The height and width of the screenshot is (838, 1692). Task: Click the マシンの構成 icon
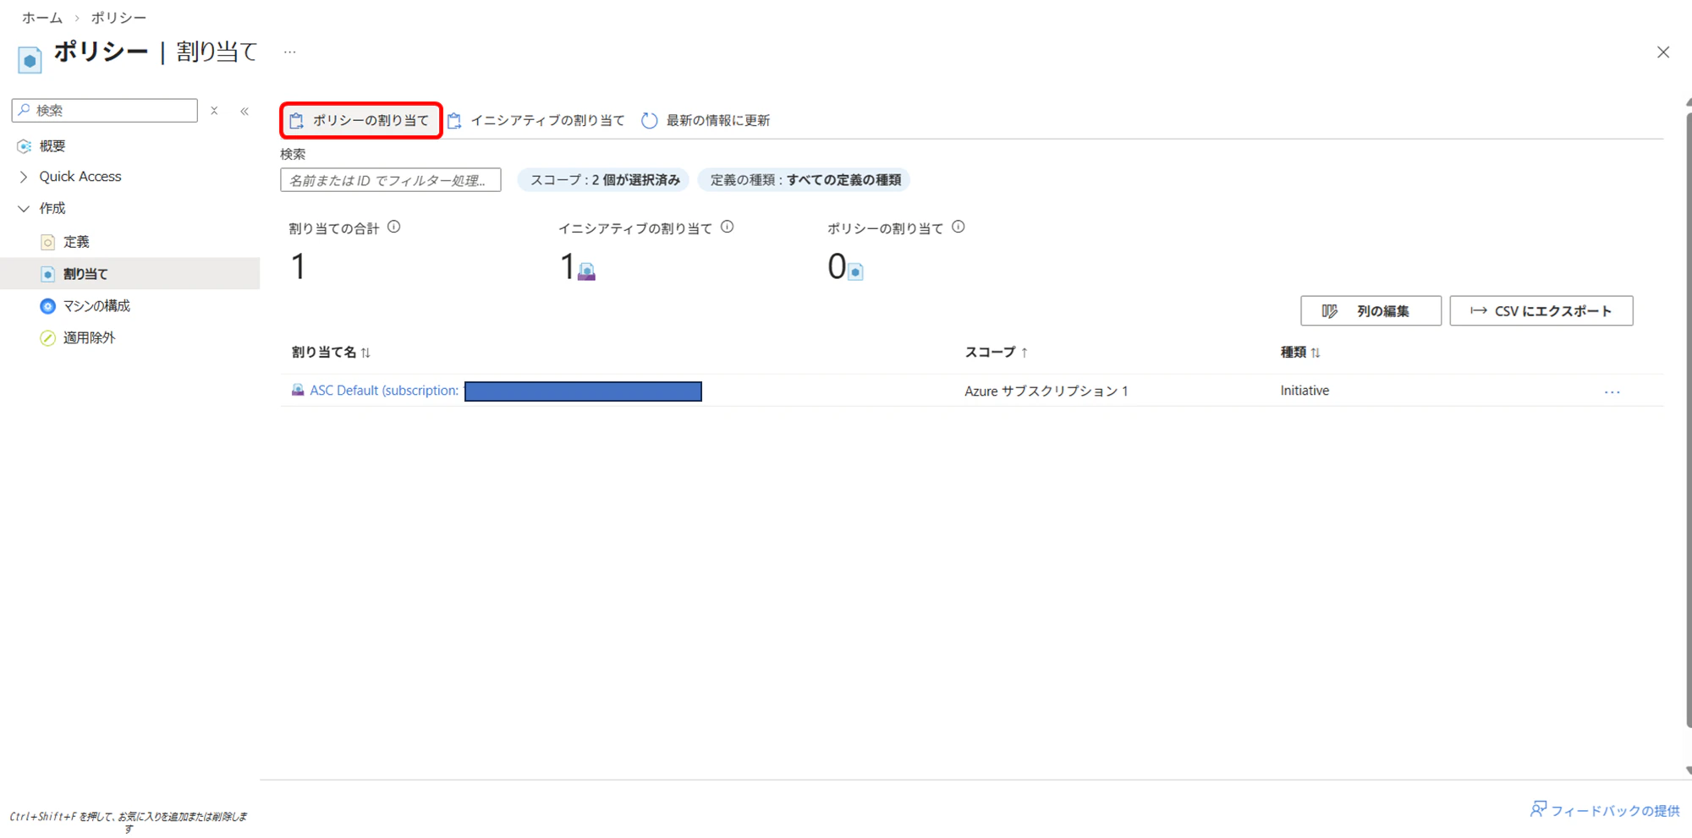click(x=48, y=306)
